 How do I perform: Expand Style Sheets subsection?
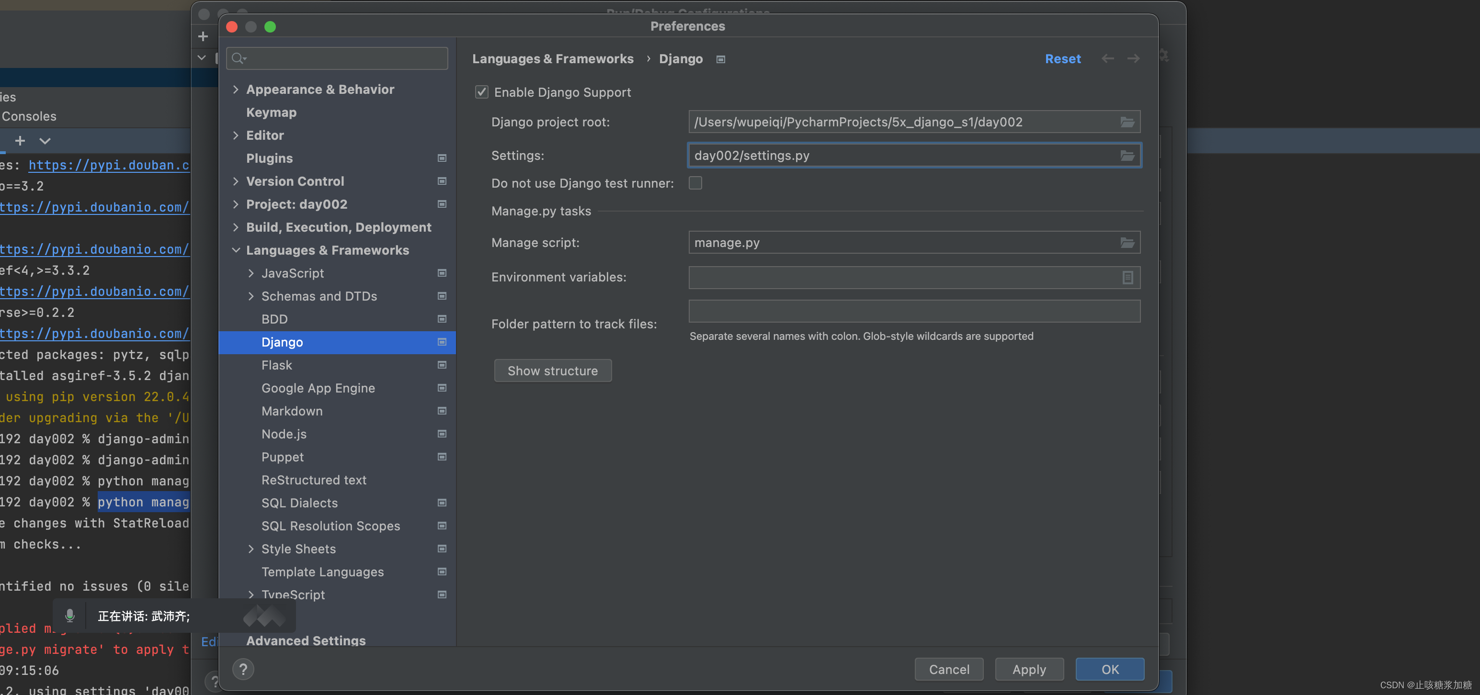click(x=251, y=549)
